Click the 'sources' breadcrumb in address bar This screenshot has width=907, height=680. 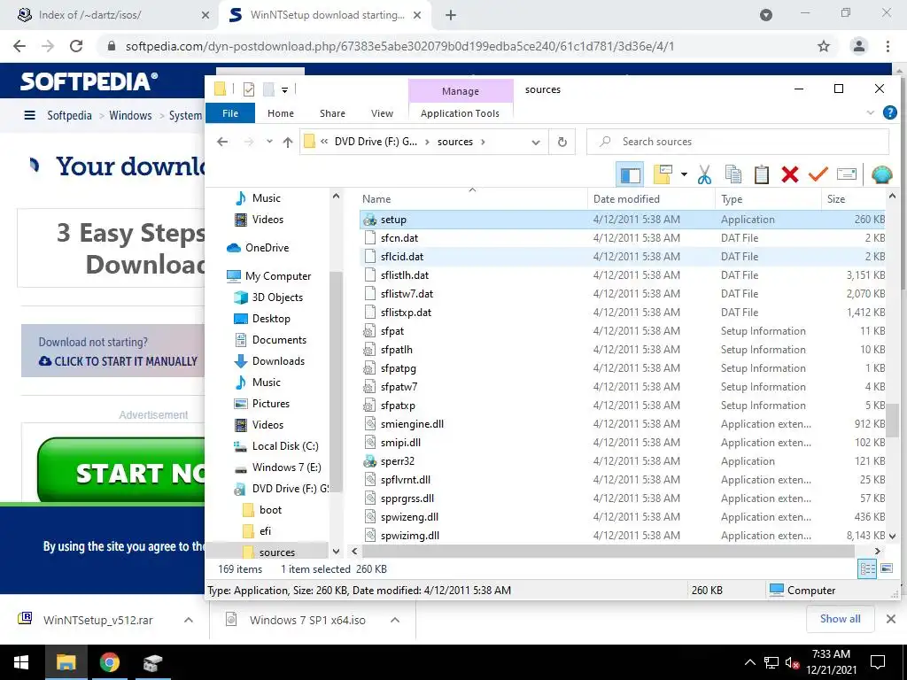(x=454, y=142)
